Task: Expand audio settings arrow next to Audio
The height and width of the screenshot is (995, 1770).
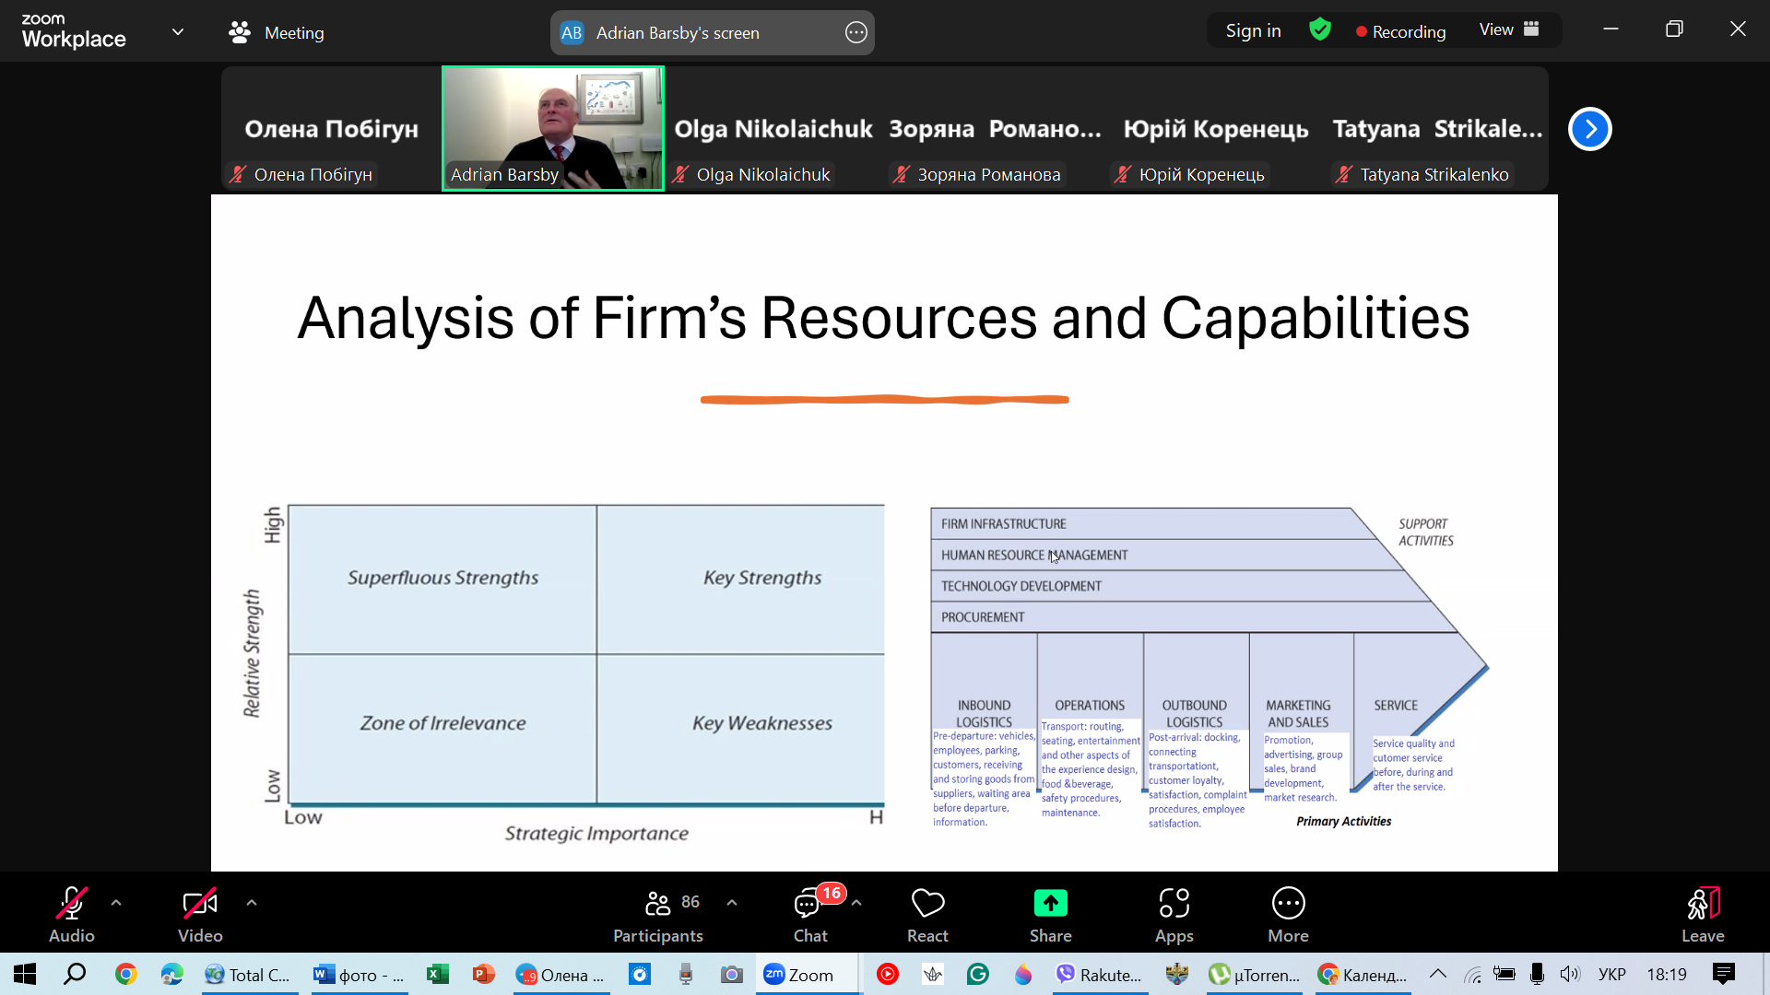Action: point(116,903)
